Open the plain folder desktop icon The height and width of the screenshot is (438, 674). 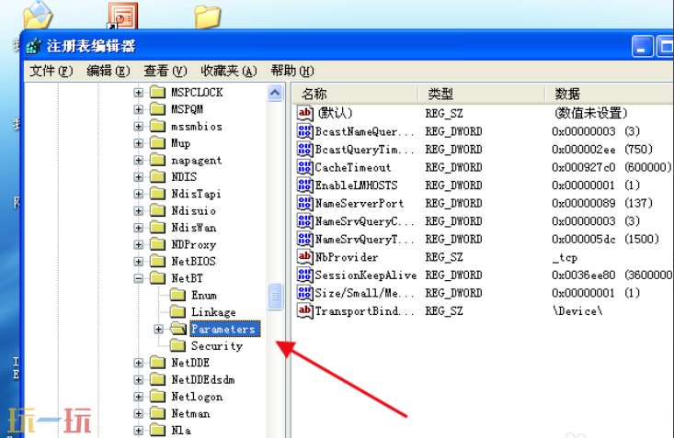[207, 17]
